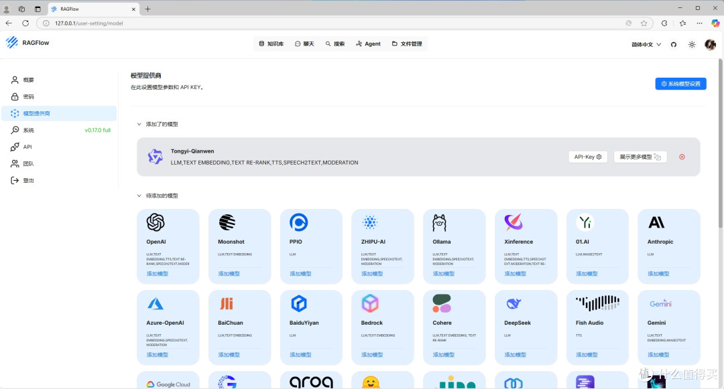Screen dimensions: 724x389
Task: Click the 01.AI logo icon
Action: pyautogui.click(x=585, y=222)
